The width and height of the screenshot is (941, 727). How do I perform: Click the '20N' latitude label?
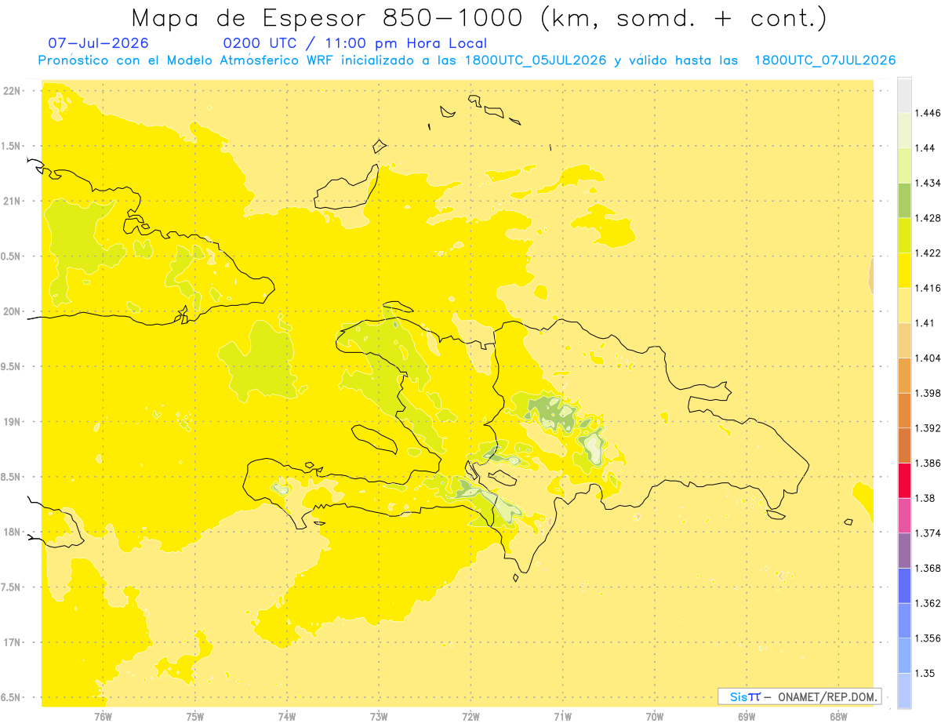coord(12,311)
